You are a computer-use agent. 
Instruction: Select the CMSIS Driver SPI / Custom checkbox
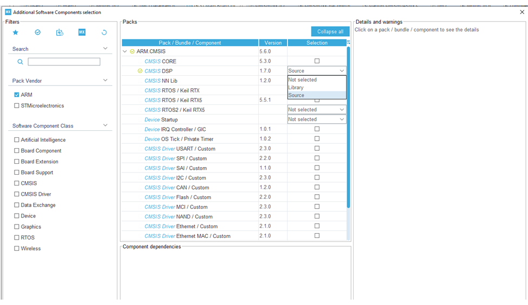pyautogui.click(x=317, y=158)
